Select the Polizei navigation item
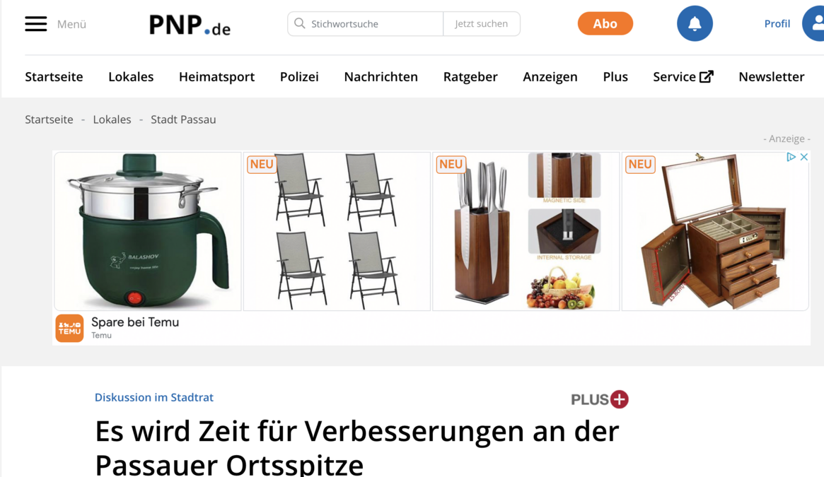824x477 pixels. [x=299, y=77]
